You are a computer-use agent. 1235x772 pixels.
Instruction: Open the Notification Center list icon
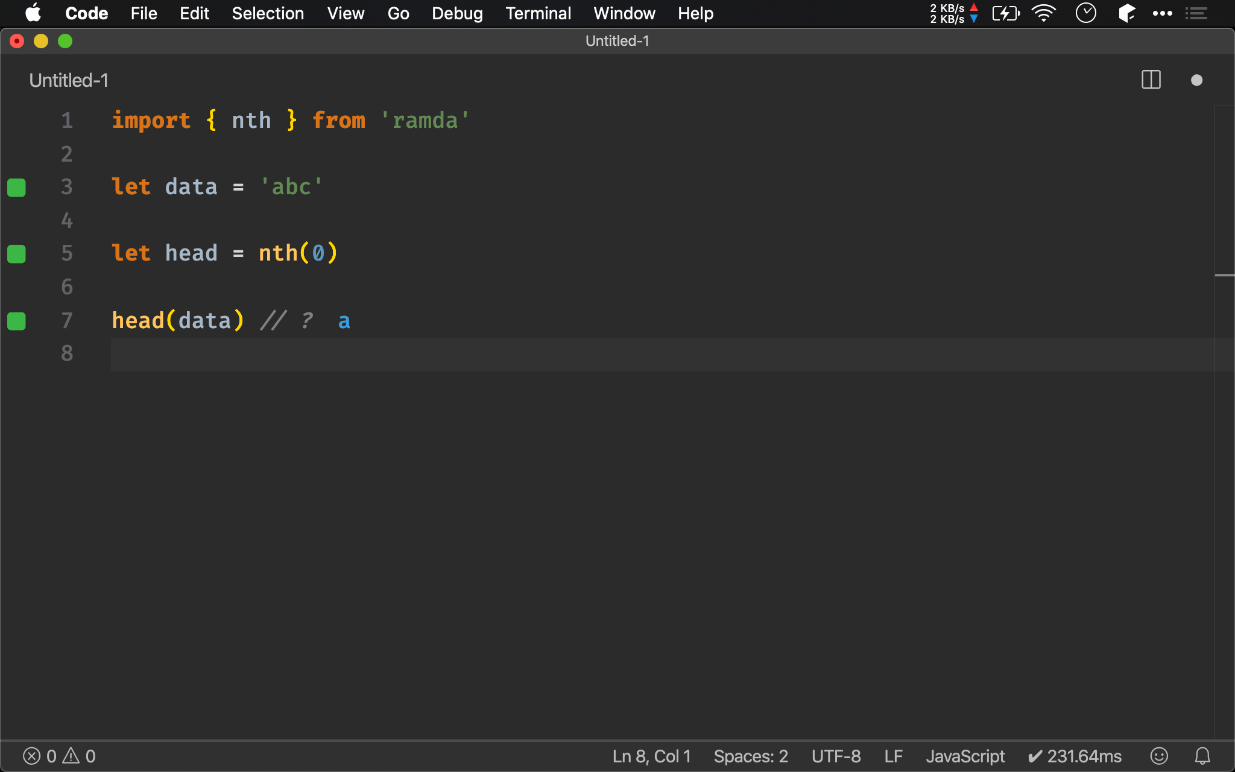tap(1196, 13)
